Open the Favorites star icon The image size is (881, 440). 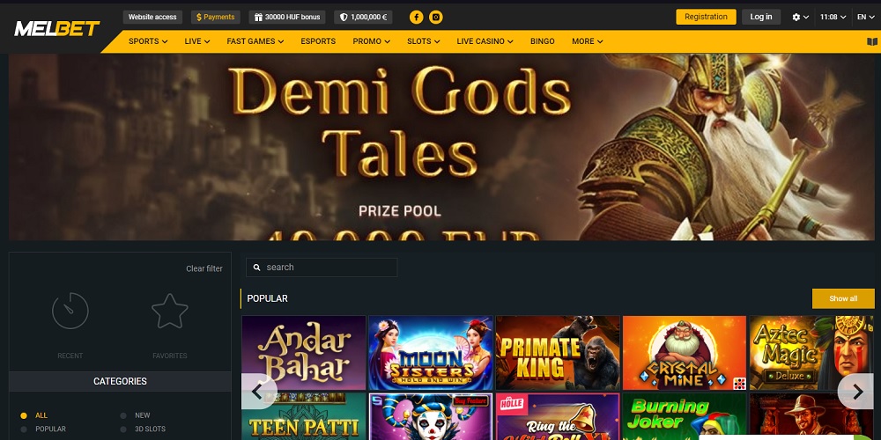(x=170, y=311)
